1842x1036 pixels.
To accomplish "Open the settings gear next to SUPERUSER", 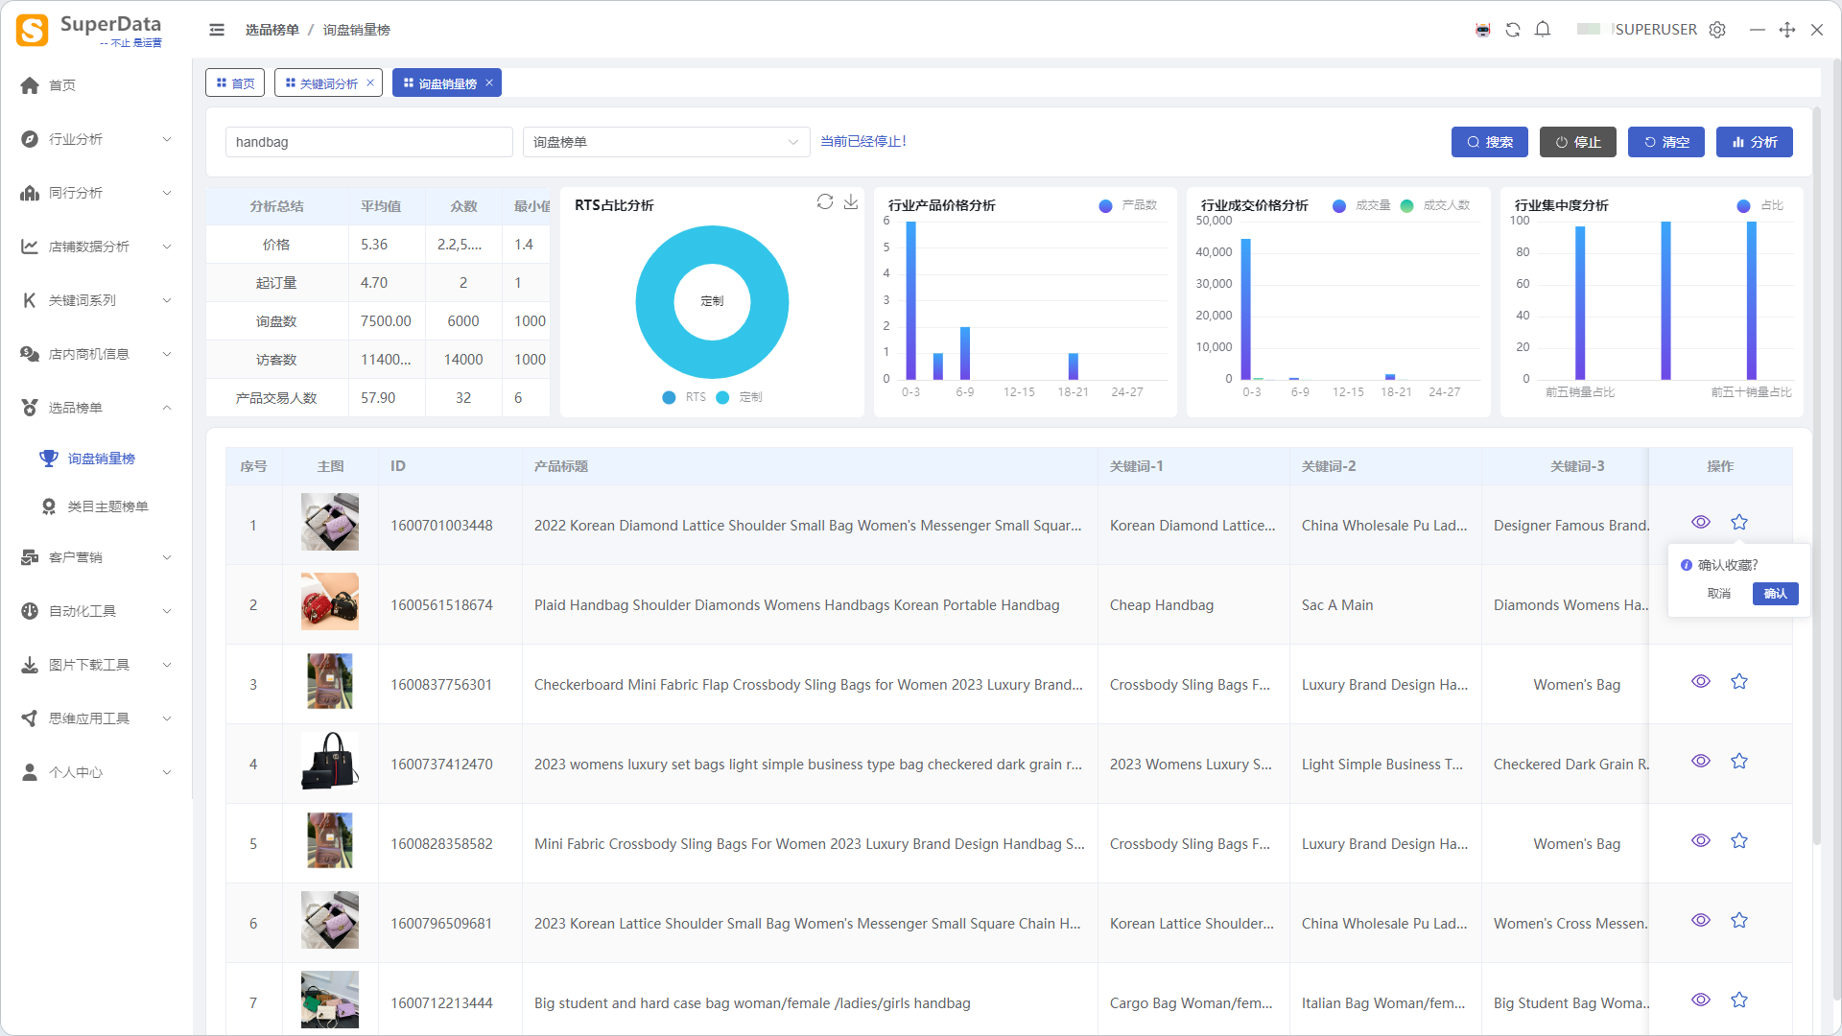I will pyautogui.click(x=1717, y=30).
